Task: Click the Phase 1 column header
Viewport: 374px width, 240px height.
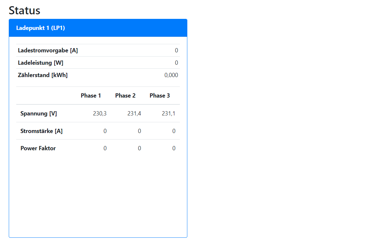Action: click(91, 96)
